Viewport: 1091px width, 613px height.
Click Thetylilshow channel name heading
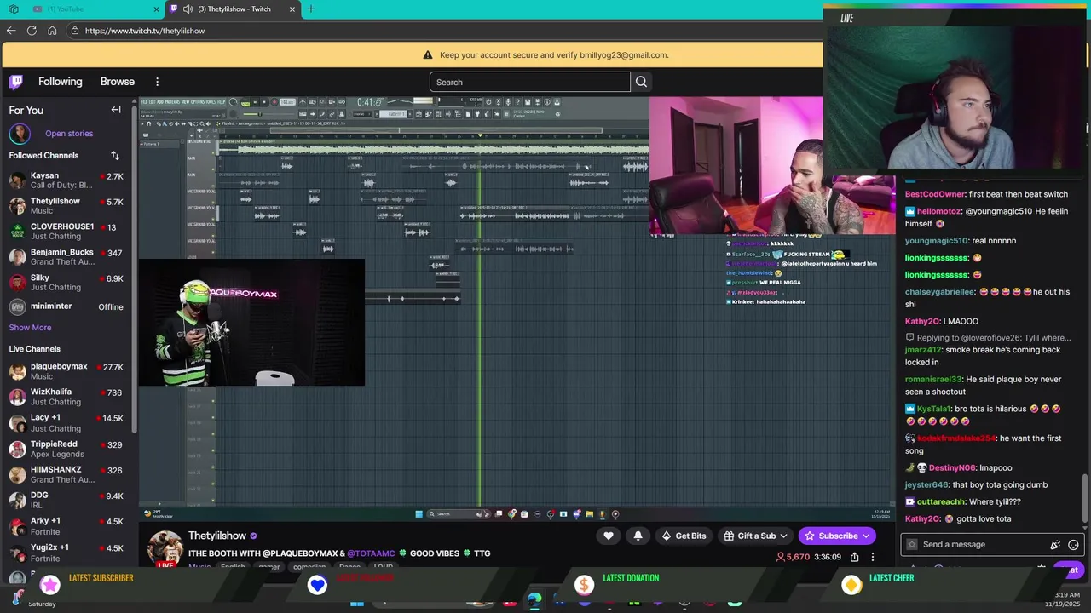(217, 536)
